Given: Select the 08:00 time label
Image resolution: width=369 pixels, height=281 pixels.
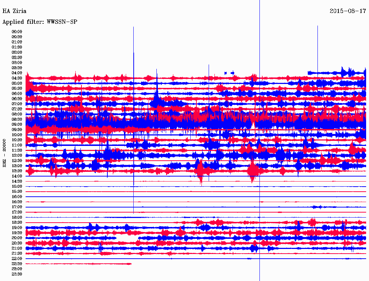Looking at the screenshot, I should tap(17, 114).
